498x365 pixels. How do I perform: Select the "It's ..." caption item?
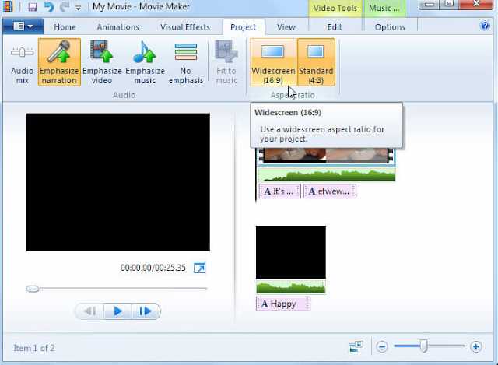[280, 191]
